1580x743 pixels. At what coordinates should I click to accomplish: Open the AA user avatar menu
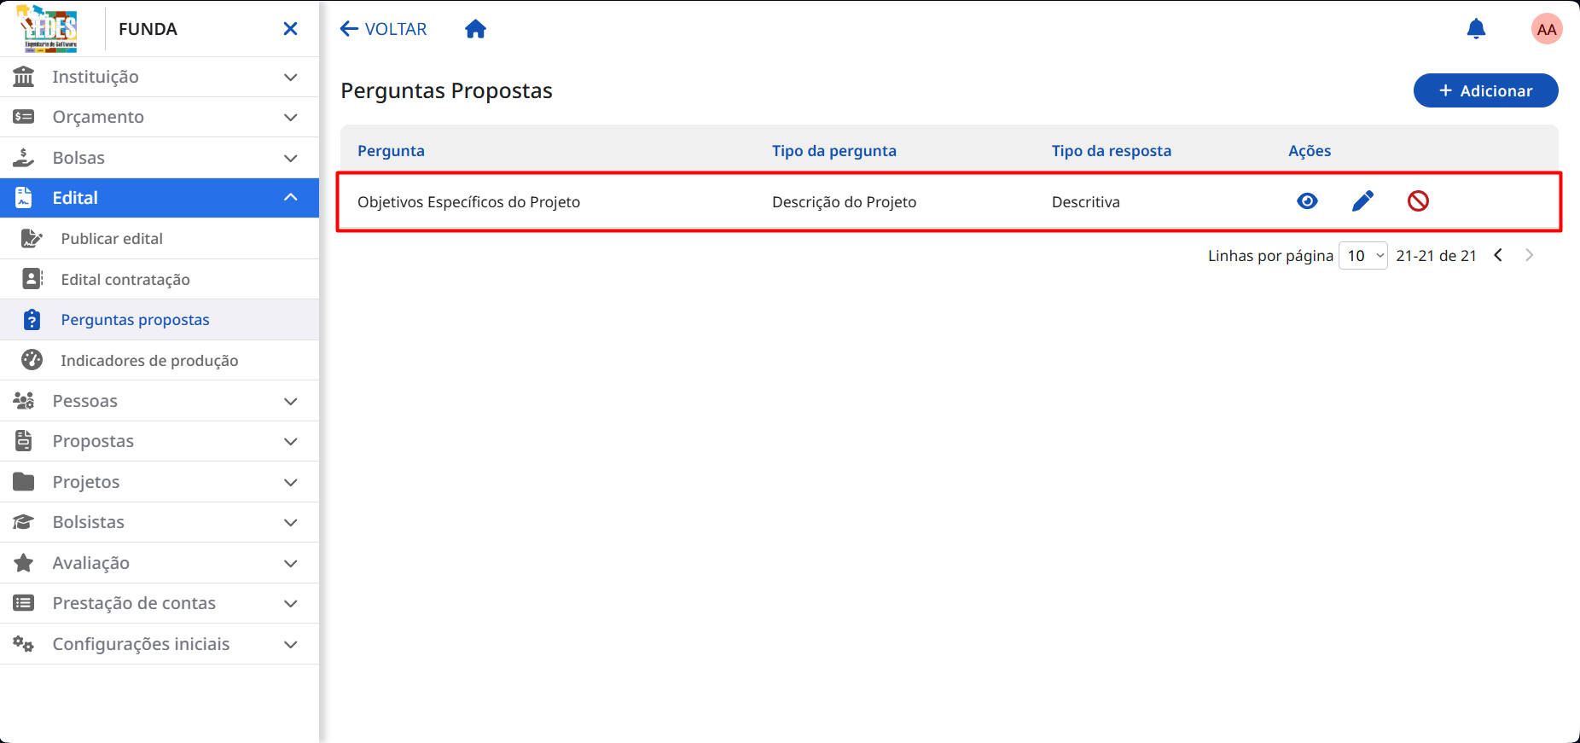pyautogui.click(x=1547, y=29)
